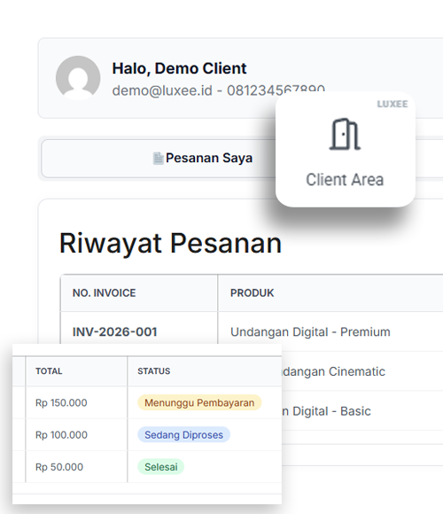Click the Demo Client avatar image
Viewport: 443px width, 514px height.
pos(78,78)
